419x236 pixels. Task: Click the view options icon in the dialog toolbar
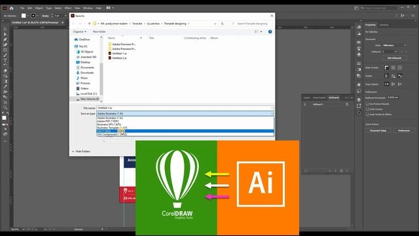[256, 31]
